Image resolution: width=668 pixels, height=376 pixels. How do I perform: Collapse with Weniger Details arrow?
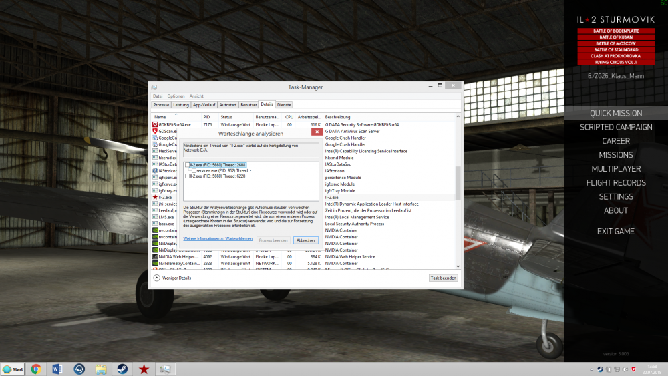coord(156,278)
